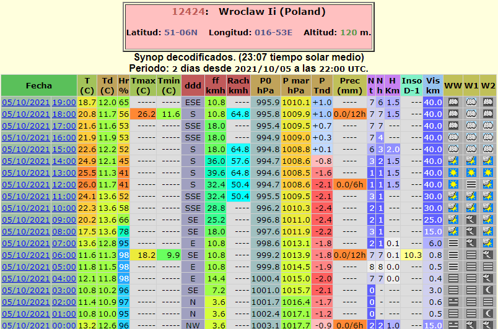Click the W2 partly sunny icon in the 07:00 row

click(488, 243)
